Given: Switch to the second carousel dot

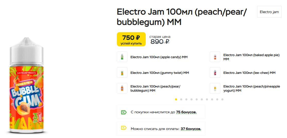Looking at the screenshot, I should click(x=181, y=99).
